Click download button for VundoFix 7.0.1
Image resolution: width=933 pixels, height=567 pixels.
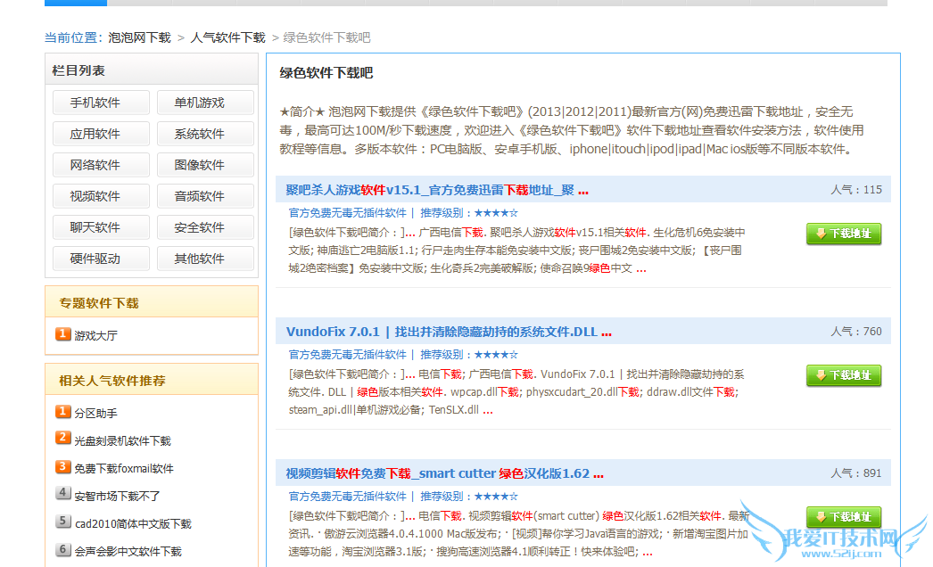point(843,375)
